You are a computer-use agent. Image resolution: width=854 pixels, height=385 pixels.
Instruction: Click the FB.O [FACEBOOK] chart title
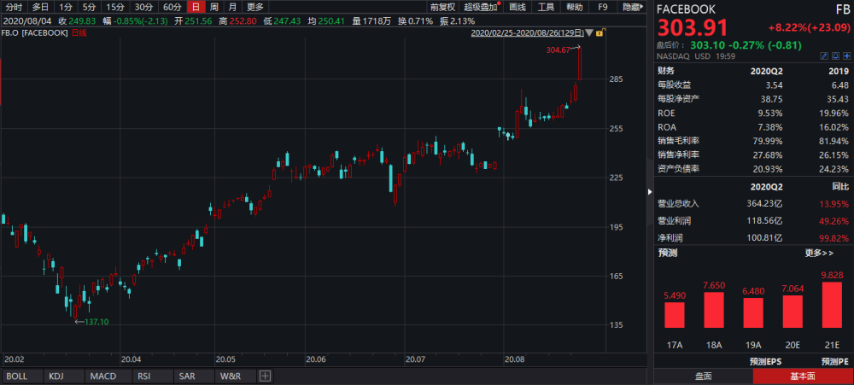tap(35, 32)
